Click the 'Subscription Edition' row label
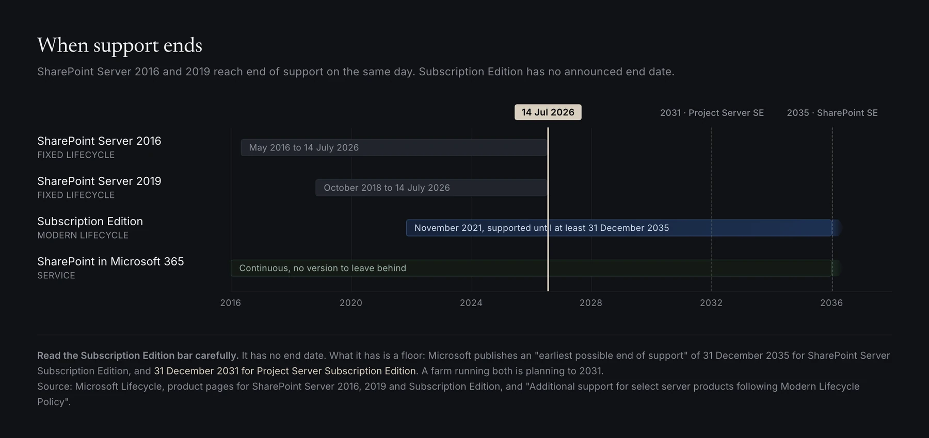The image size is (929, 438). pyautogui.click(x=90, y=221)
